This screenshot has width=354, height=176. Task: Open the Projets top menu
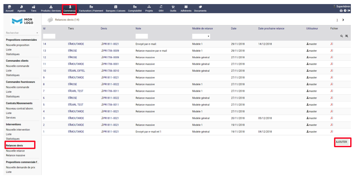[x=149, y=8]
